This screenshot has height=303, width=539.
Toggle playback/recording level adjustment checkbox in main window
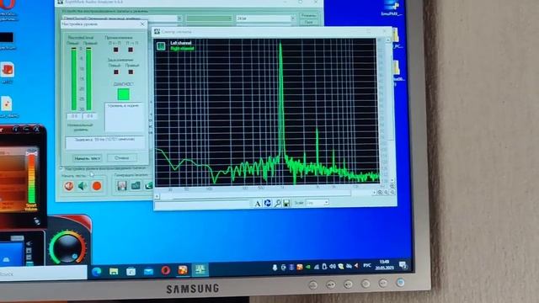(x=61, y=168)
